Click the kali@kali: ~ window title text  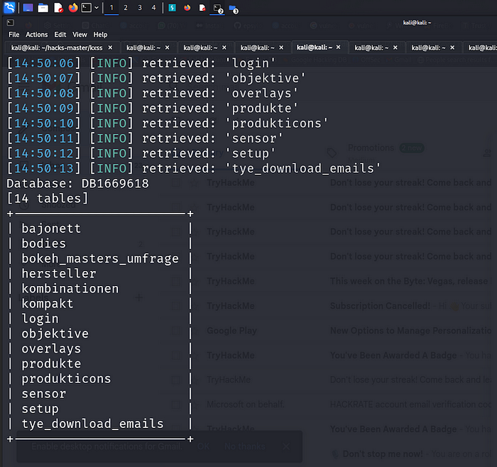(417, 23)
